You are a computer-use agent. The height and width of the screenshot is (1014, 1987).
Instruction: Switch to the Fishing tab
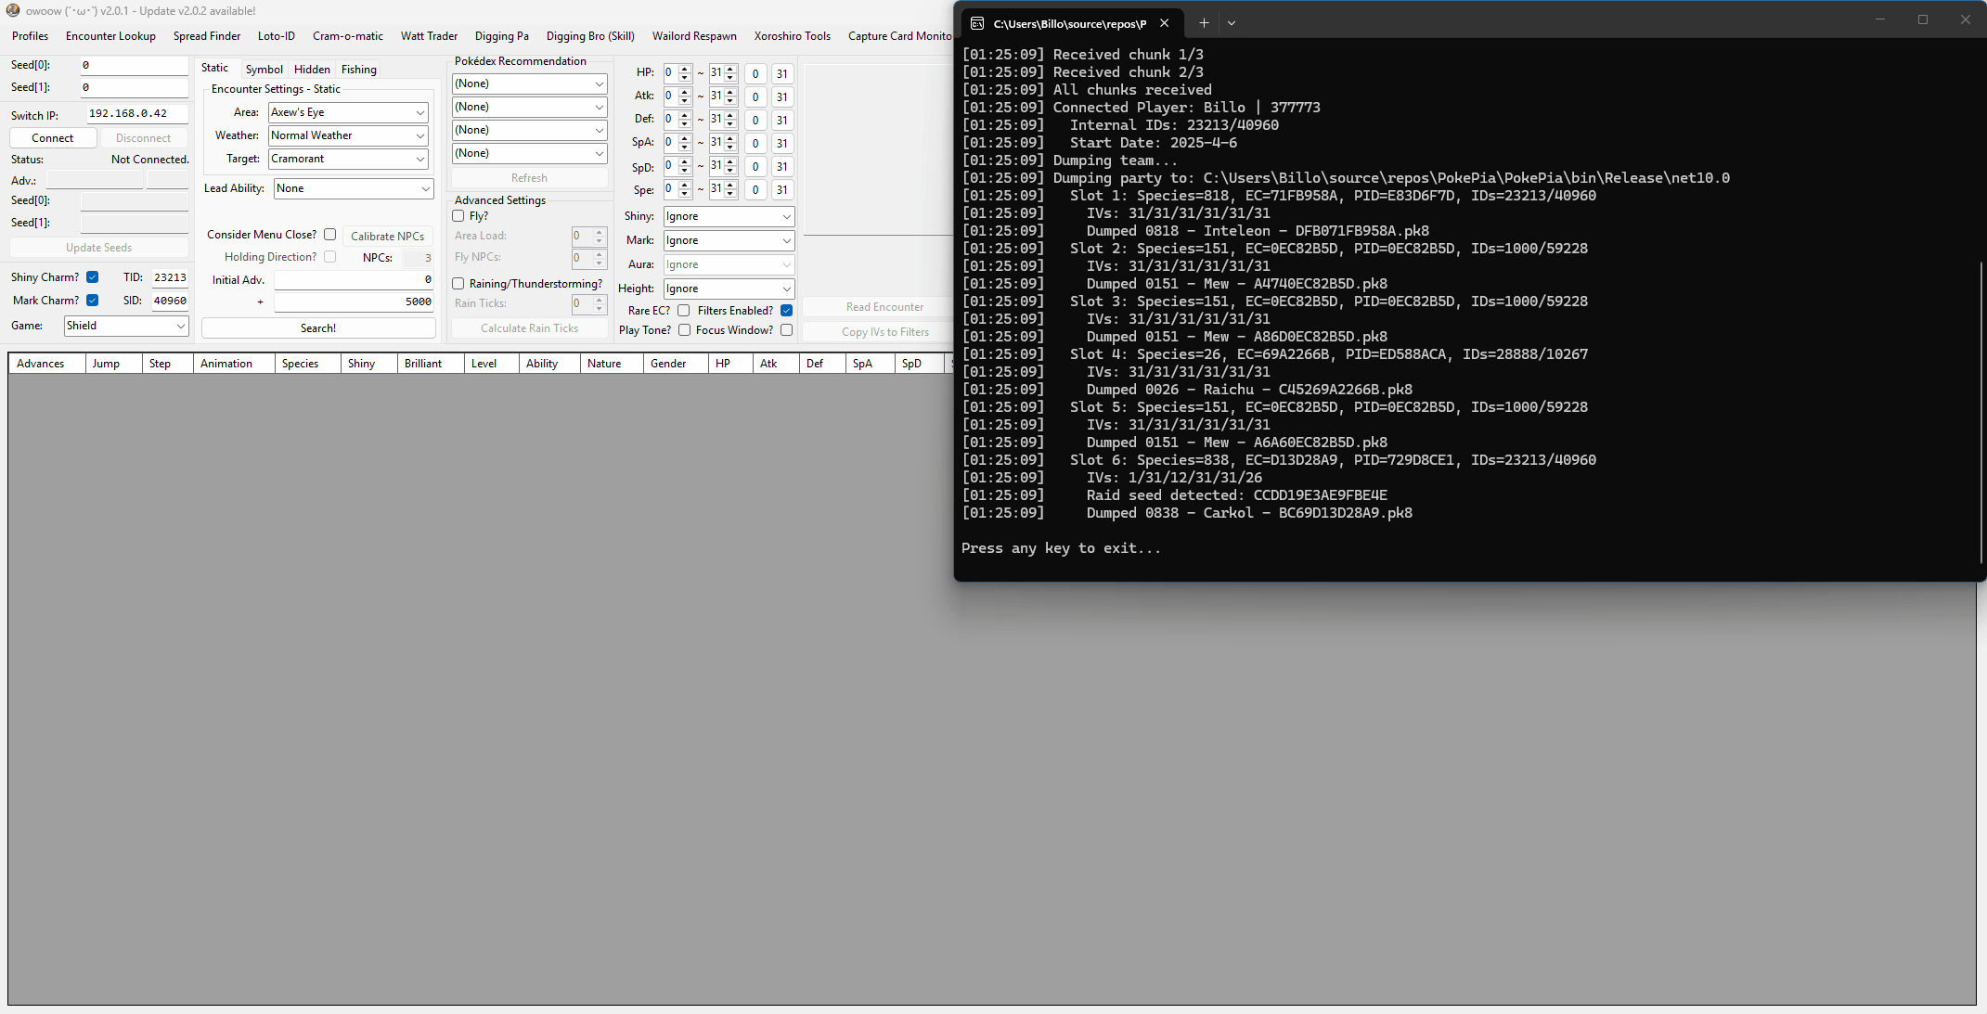(x=359, y=70)
